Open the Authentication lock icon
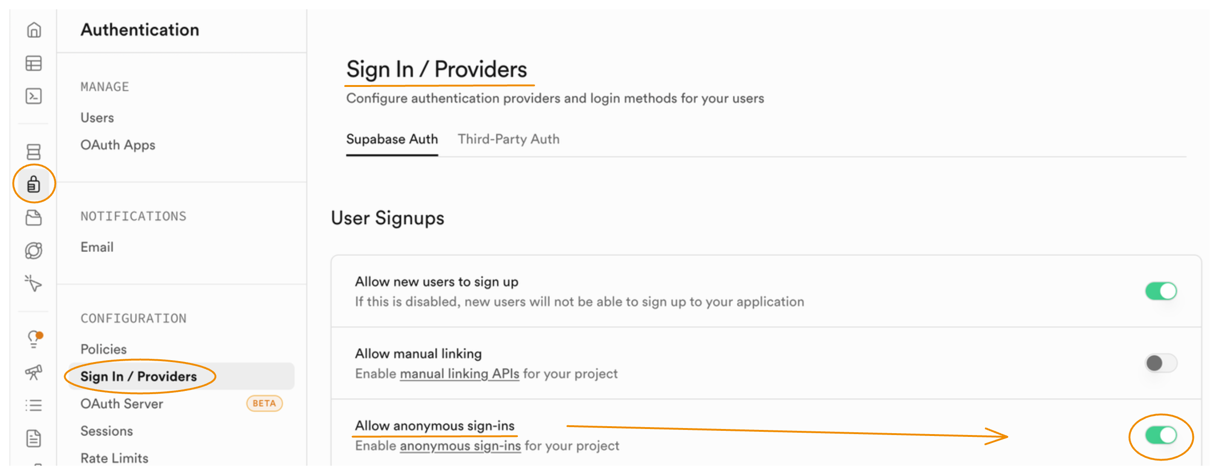This screenshot has width=1219, height=475. click(33, 185)
